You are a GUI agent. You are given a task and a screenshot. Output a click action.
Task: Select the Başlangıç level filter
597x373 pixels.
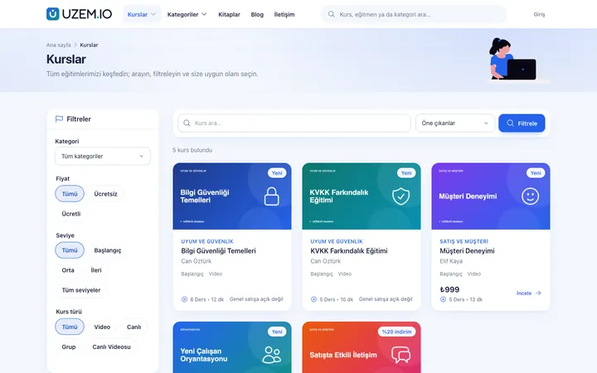click(107, 250)
